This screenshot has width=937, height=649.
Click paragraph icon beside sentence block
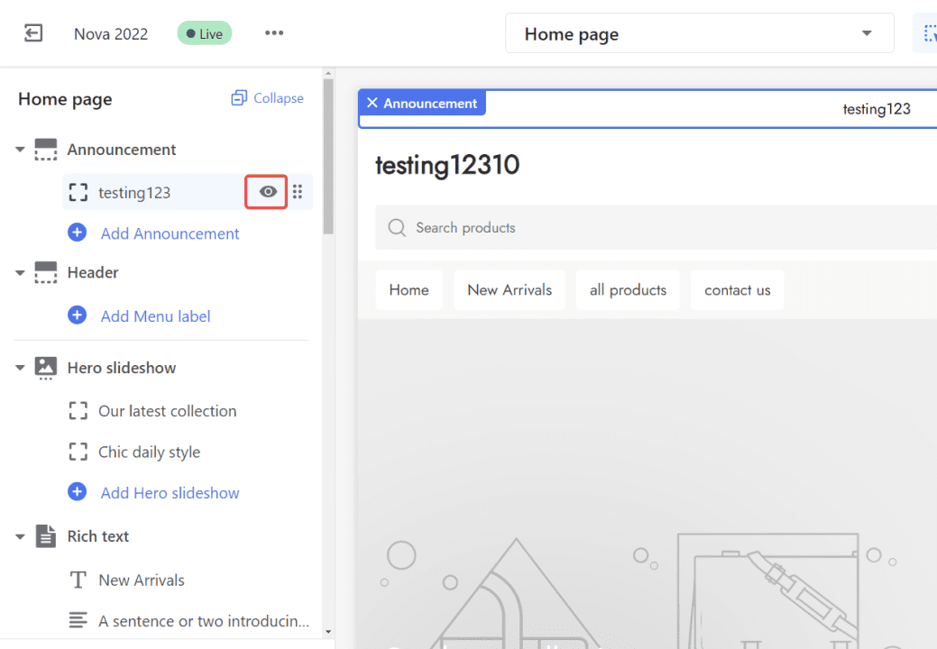[x=78, y=620]
